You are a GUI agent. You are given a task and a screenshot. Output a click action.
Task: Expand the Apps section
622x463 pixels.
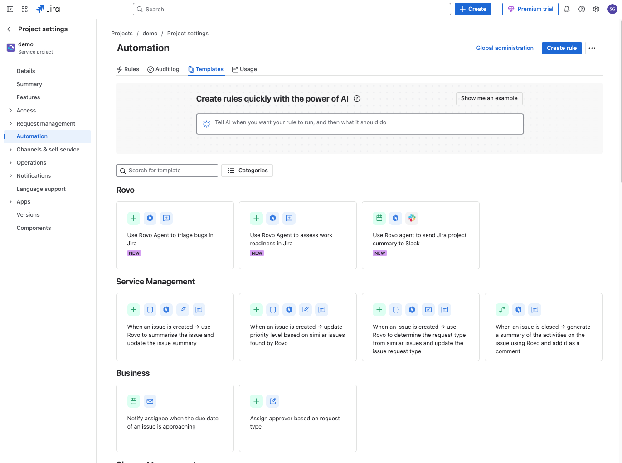click(10, 202)
